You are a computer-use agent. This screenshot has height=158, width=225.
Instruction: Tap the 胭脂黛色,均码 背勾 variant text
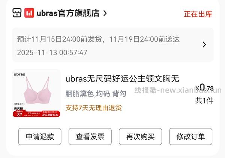(x=96, y=94)
